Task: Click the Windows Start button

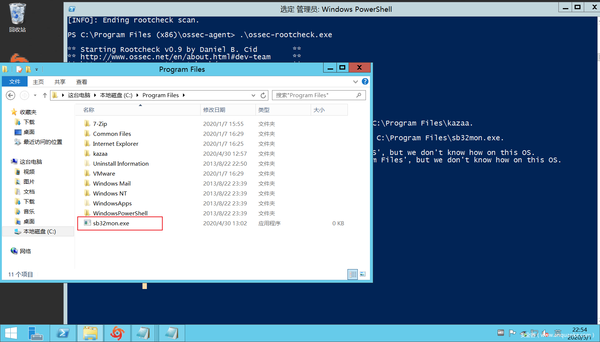Action: pyautogui.click(x=11, y=333)
